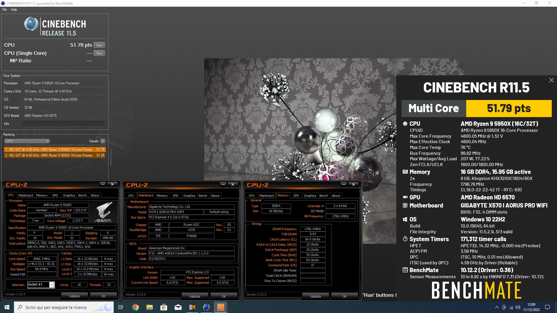Click OK in third CPU-Z window

pyautogui.click(x=345, y=296)
